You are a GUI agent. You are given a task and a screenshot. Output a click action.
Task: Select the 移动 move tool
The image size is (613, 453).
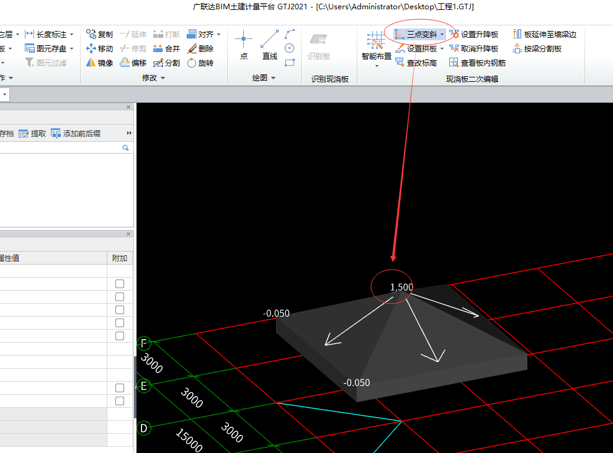point(99,48)
